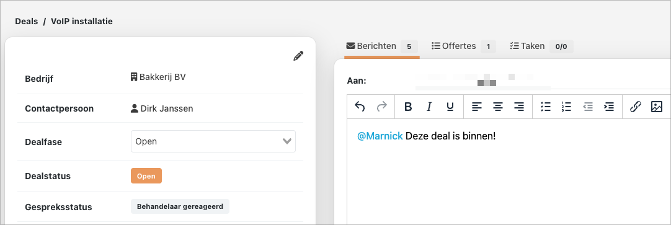Click in the message body text
The image size is (671, 225).
[x=450, y=136]
